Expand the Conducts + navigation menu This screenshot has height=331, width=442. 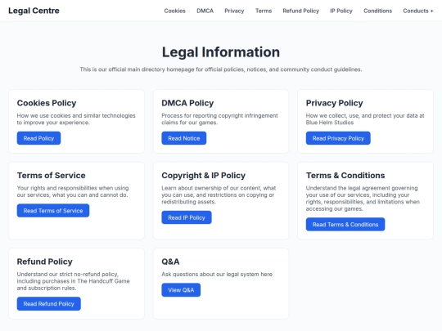[x=418, y=11]
